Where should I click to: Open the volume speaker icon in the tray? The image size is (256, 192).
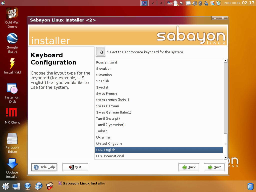(194, 3)
